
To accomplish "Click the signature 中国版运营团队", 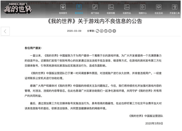I will coord(146,116).
